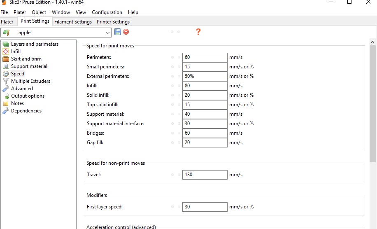Screen dimensions: 377x229
Task: Go to Skirt and brim settings
Action: coord(26,59)
